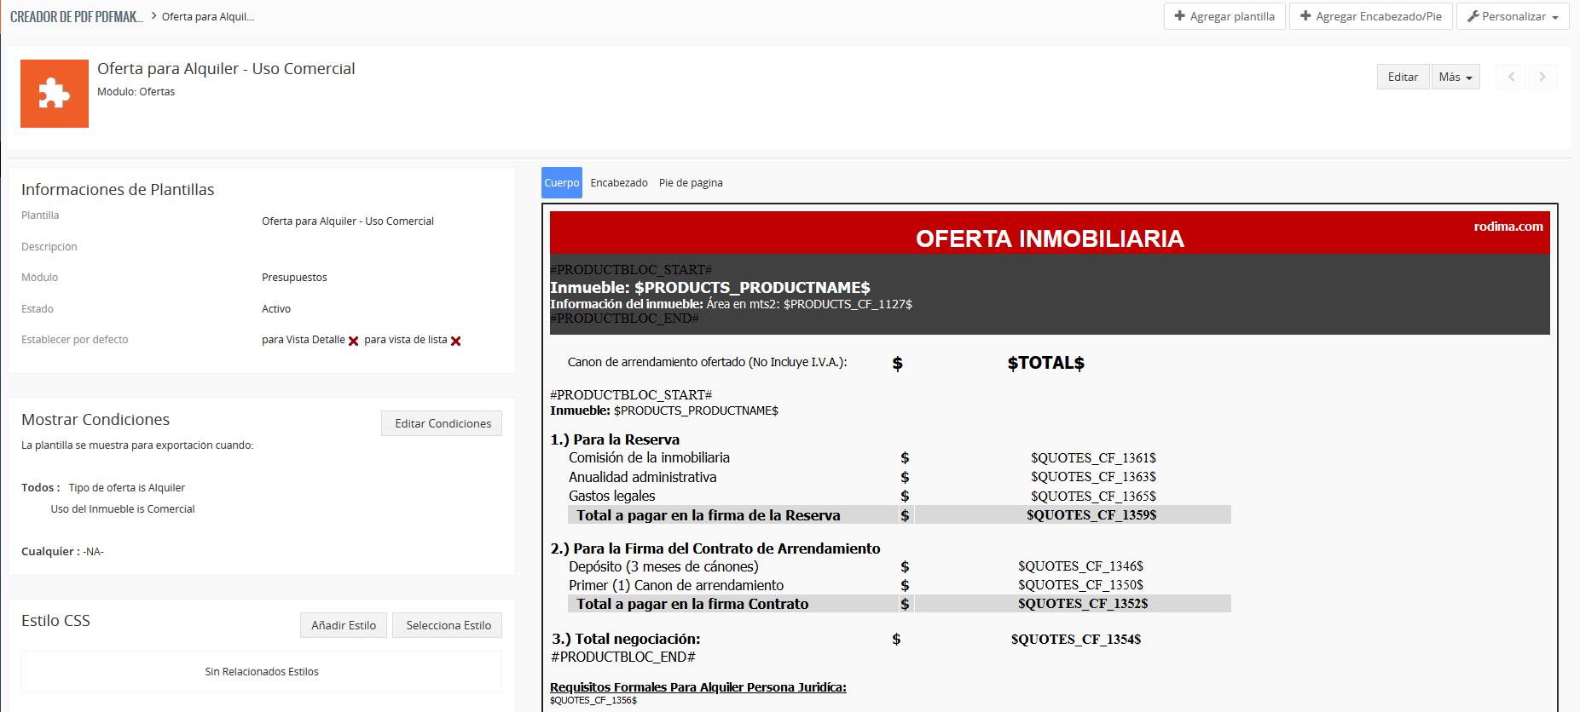This screenshot has height=712, width=1580.
Task: Open Creador de PDF PDFMaker breadcrumb link
Action: click(76, 16)
